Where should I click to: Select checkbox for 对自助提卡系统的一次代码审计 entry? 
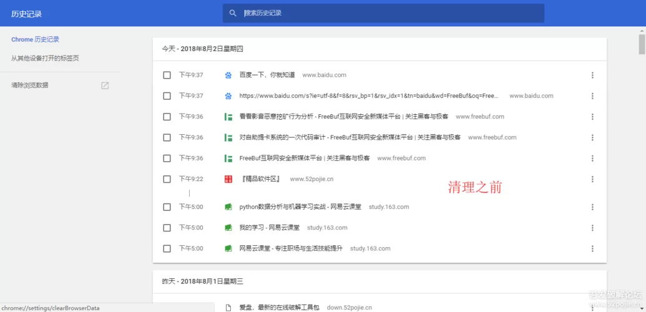167,137
